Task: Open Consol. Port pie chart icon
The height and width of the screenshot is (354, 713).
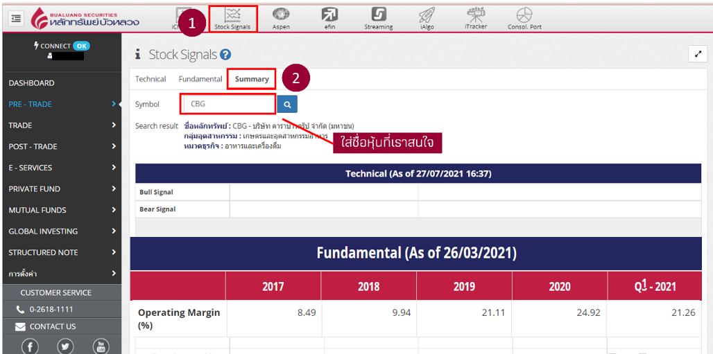Action: pyautogui.click(x=524, y=17)
